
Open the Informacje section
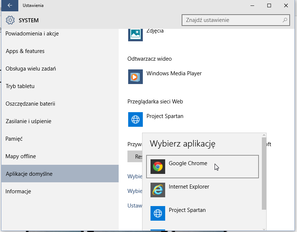click(x=60, y=191)
